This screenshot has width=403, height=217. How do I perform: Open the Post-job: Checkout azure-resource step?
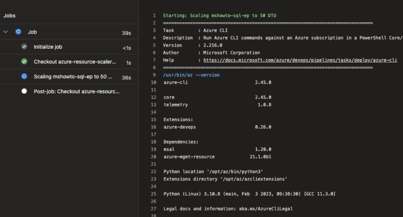pyautogui.click(x=76, y=91)
